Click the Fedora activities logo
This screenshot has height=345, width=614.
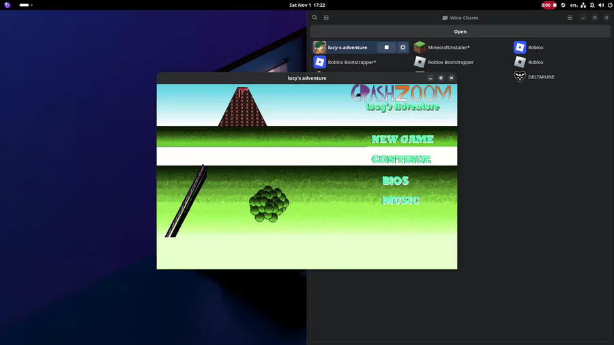(7, 5)
